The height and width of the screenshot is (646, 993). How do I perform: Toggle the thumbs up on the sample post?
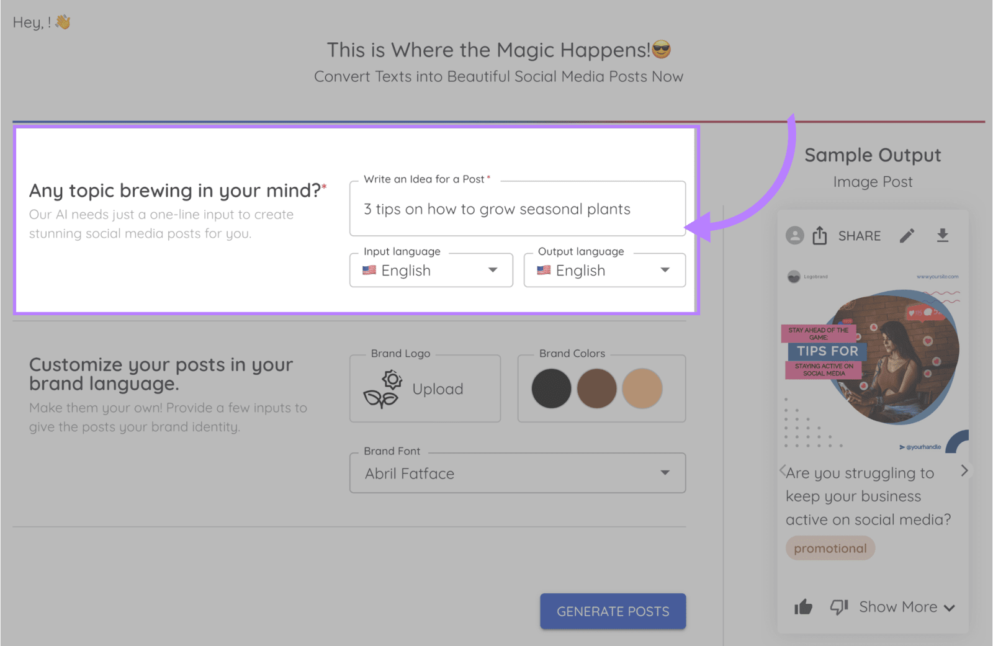(x=803, y=607)
